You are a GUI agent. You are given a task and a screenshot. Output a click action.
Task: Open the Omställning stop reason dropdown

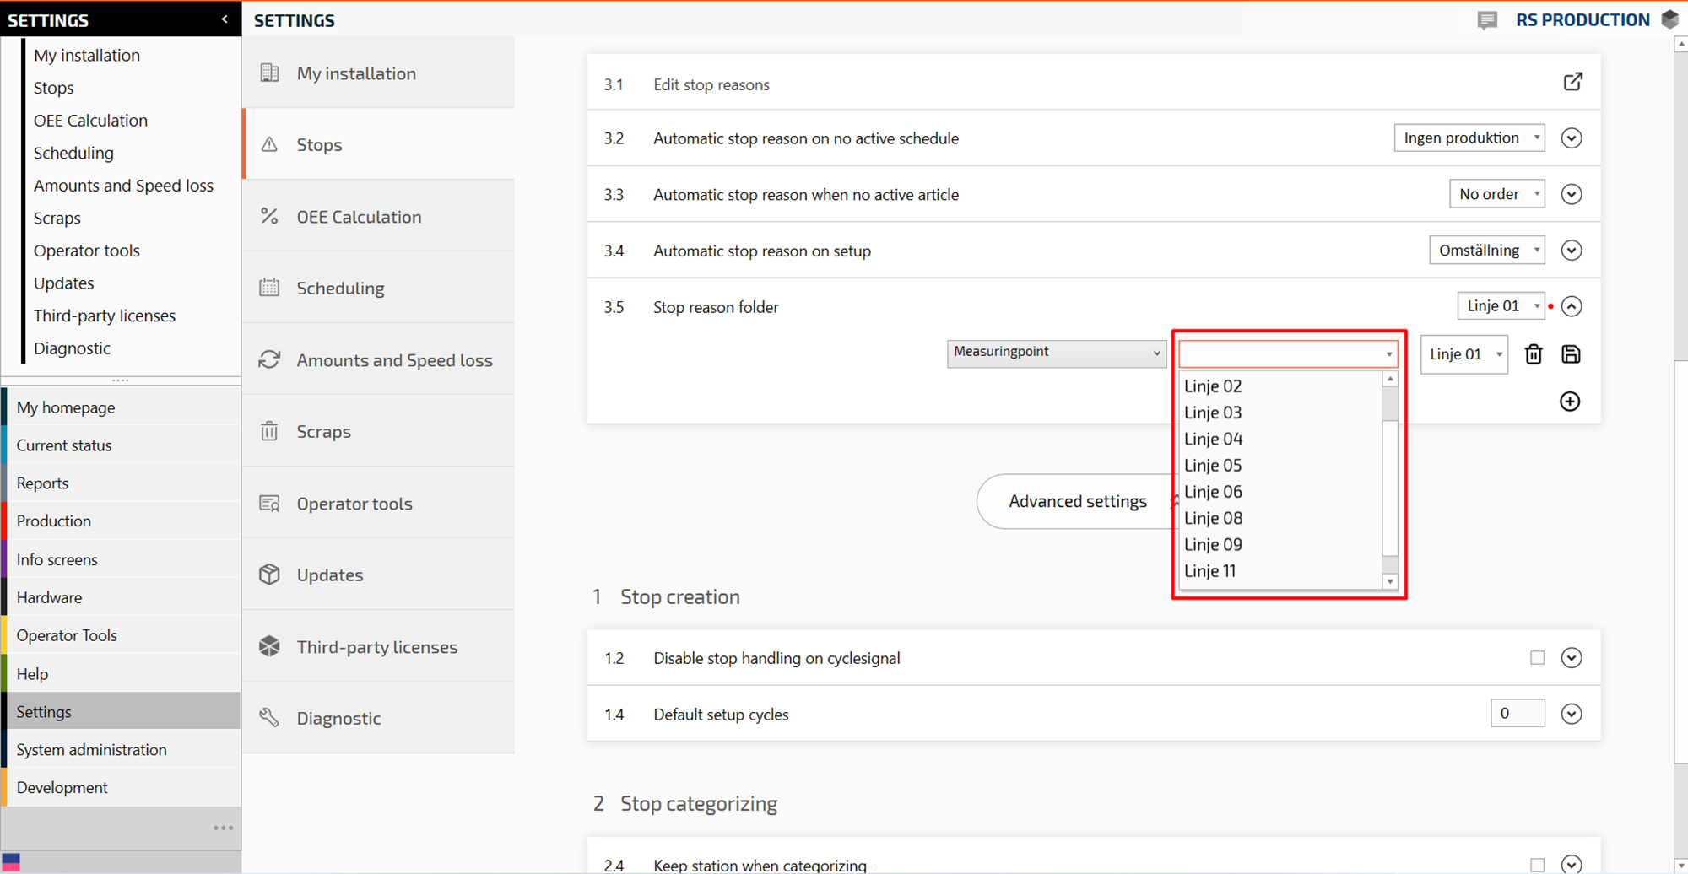1486,251
